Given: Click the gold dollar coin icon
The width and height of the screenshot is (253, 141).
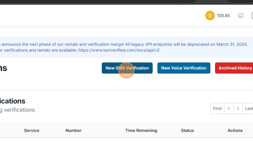Looking at the screenshot, I should click(x=210, y=16).
